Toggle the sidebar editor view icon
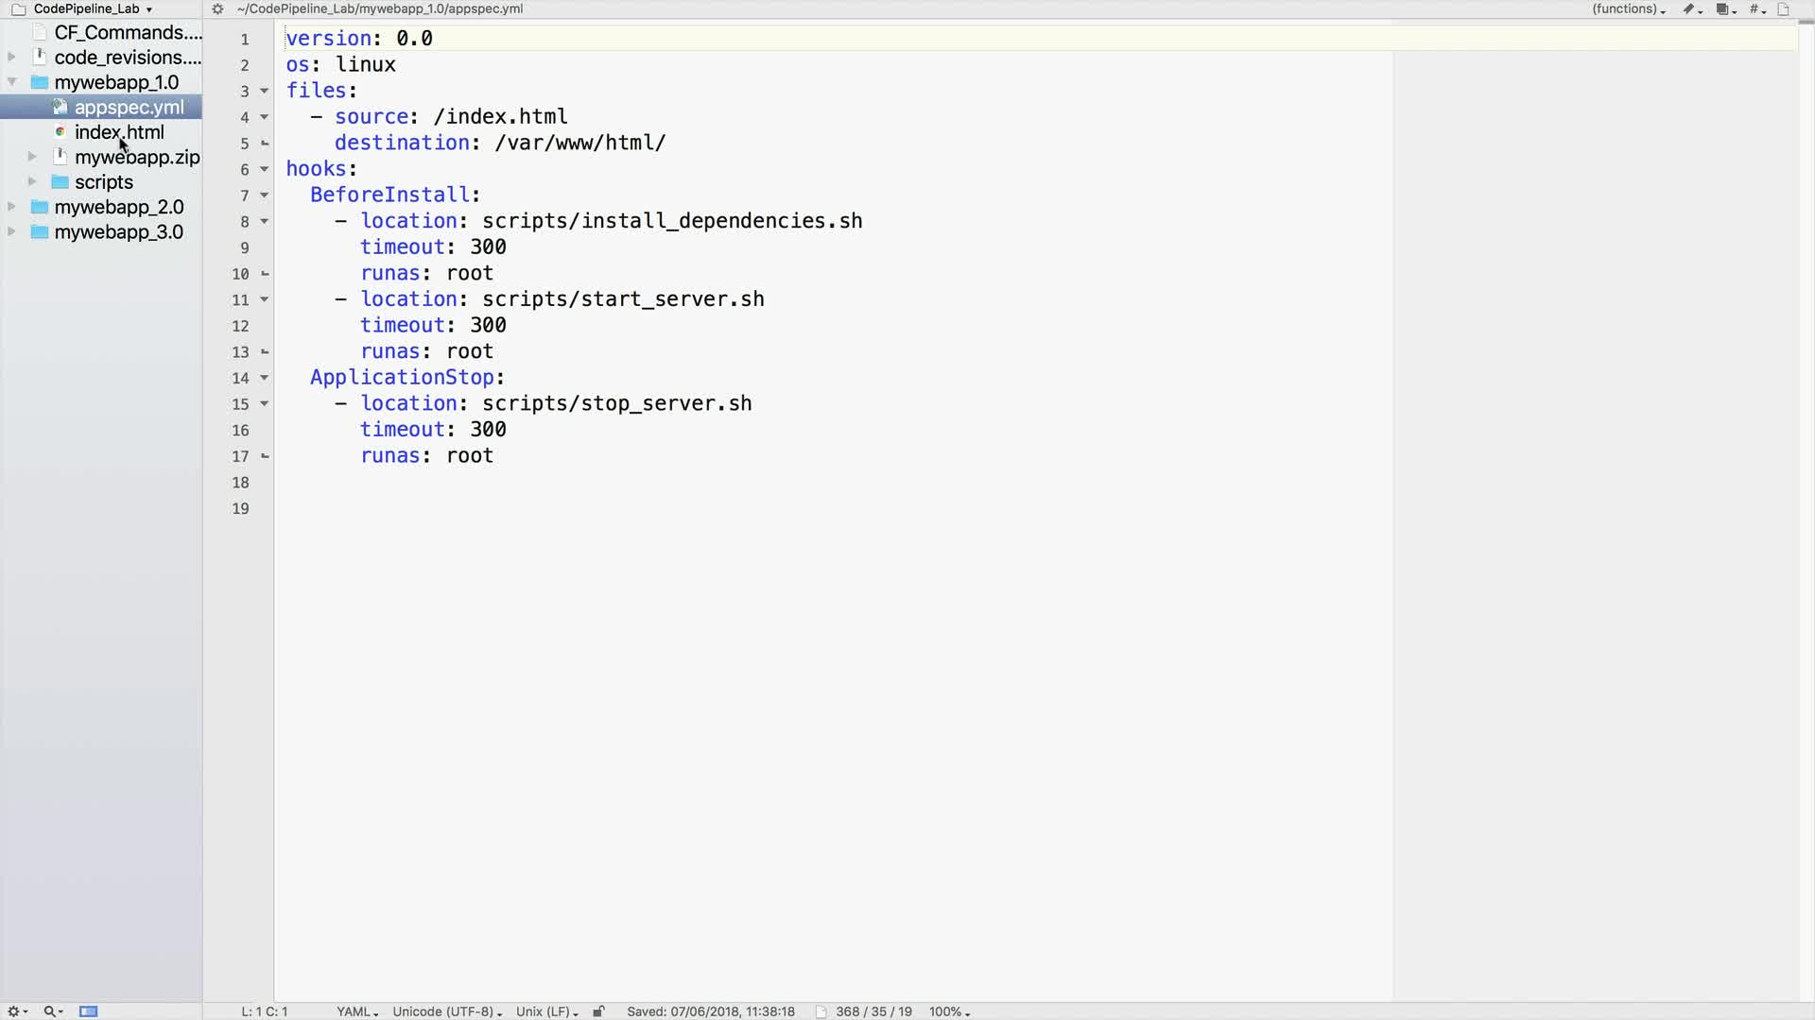The width and height of the screenshot is (1815, 1020). coord(89,1011)
